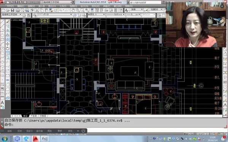228x142 pixels.
Task: Open the 文件(F) menu
Action: [10, 6]
